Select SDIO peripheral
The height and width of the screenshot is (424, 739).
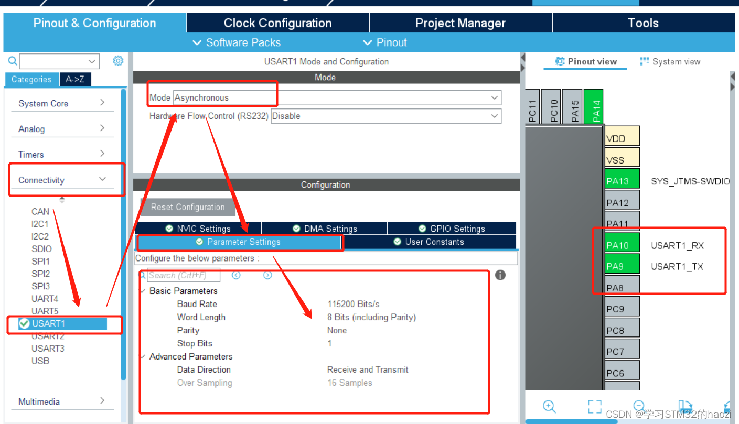(x=41, y=249)
